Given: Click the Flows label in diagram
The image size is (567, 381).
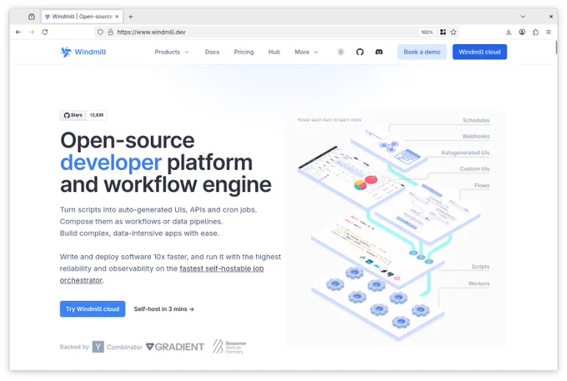Looking at the screenshot, I should tap(482, 185).
